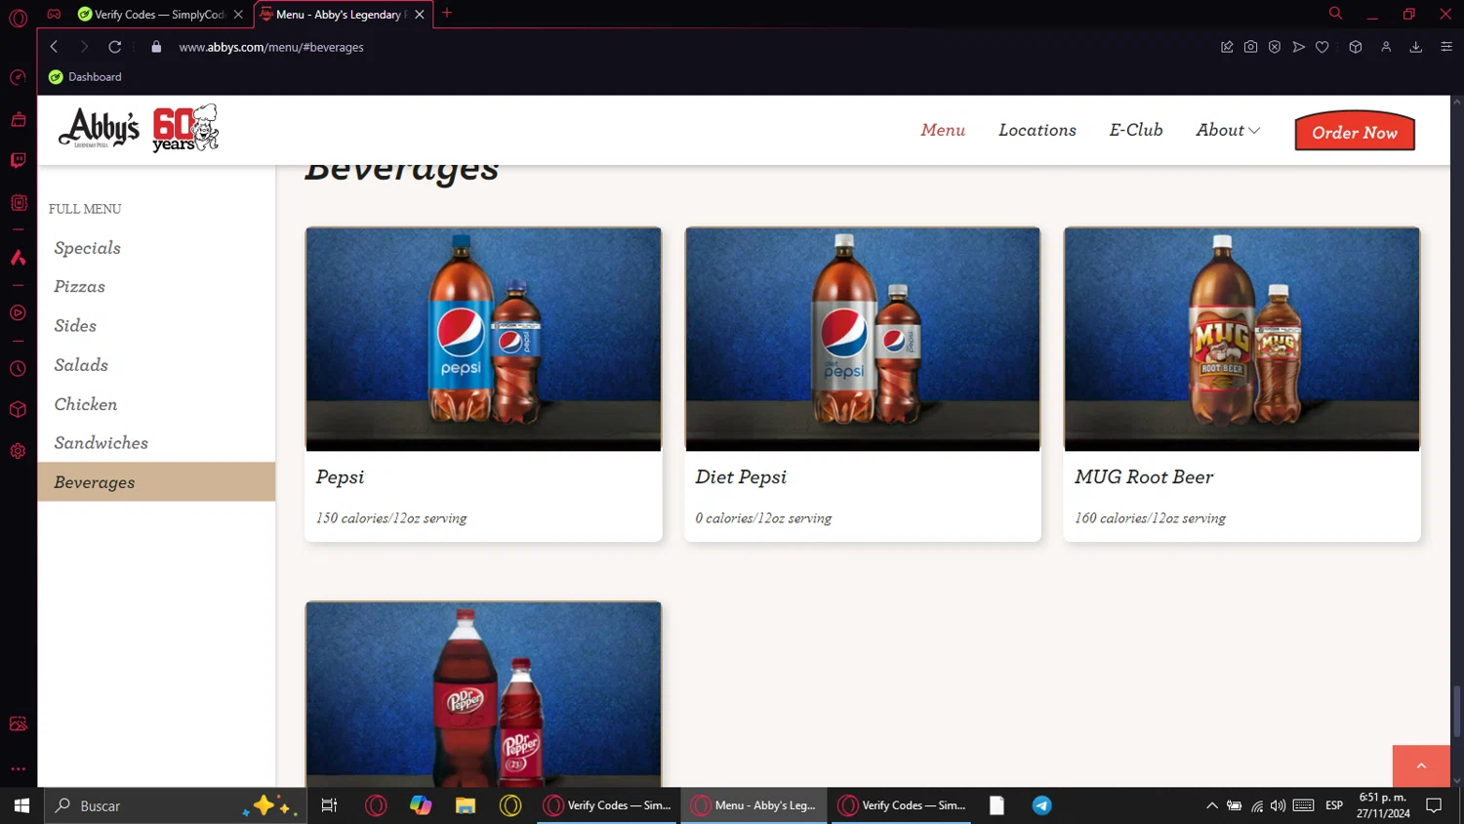Image resolution: width=1464 pixels, height=824 pixels.
Task: Open the GX Cleaner sidebar icon
Action: click(x=18, y=119)
